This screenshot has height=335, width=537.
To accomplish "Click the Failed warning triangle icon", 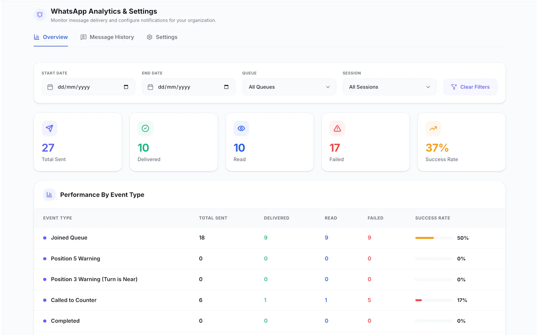I will pos(337,128).
